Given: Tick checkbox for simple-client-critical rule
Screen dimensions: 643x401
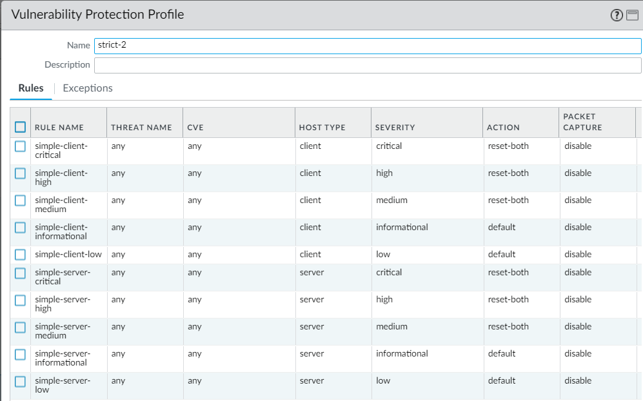Looking at the screenshot, I should pos(21,146).
